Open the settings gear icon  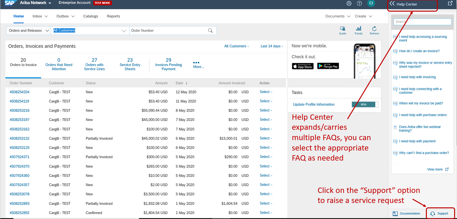tap(349, 3)
